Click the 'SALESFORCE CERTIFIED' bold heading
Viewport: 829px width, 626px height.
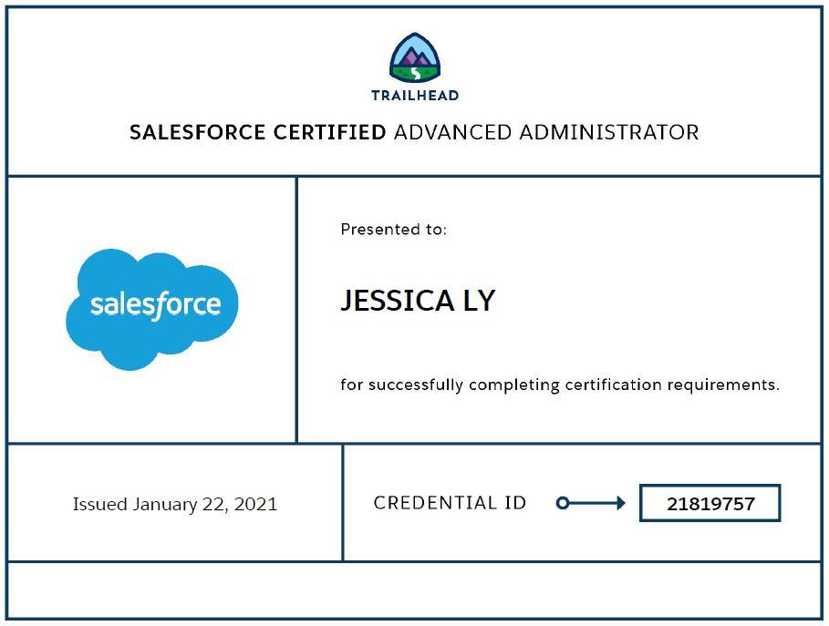[258, 132]
